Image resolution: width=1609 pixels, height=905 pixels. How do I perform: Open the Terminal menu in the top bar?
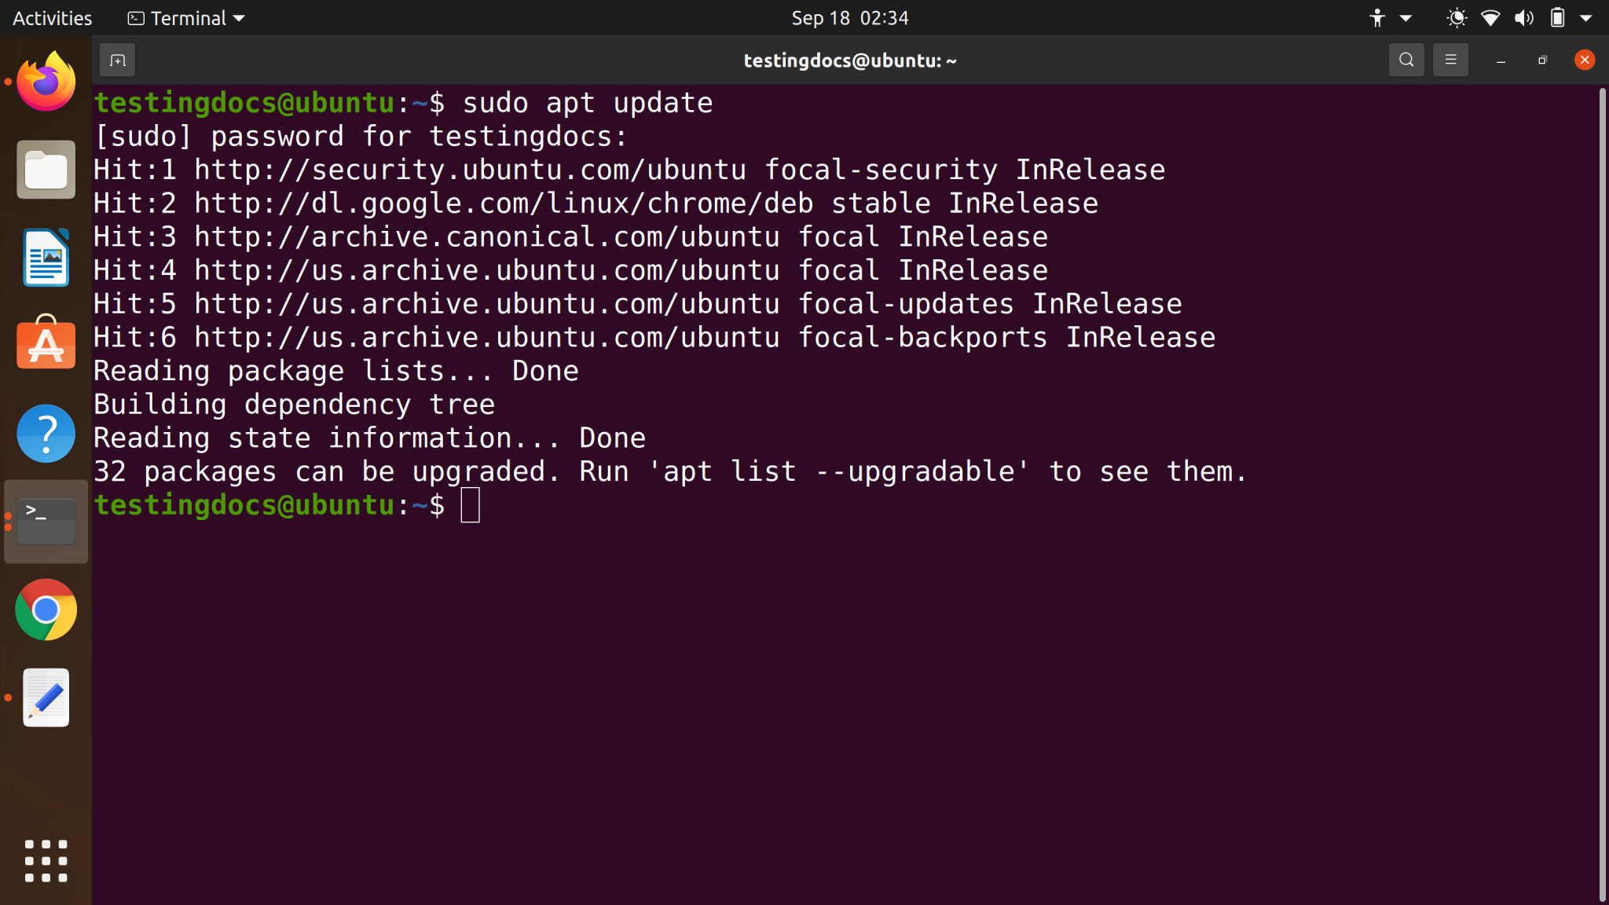(x=185, y=17)
